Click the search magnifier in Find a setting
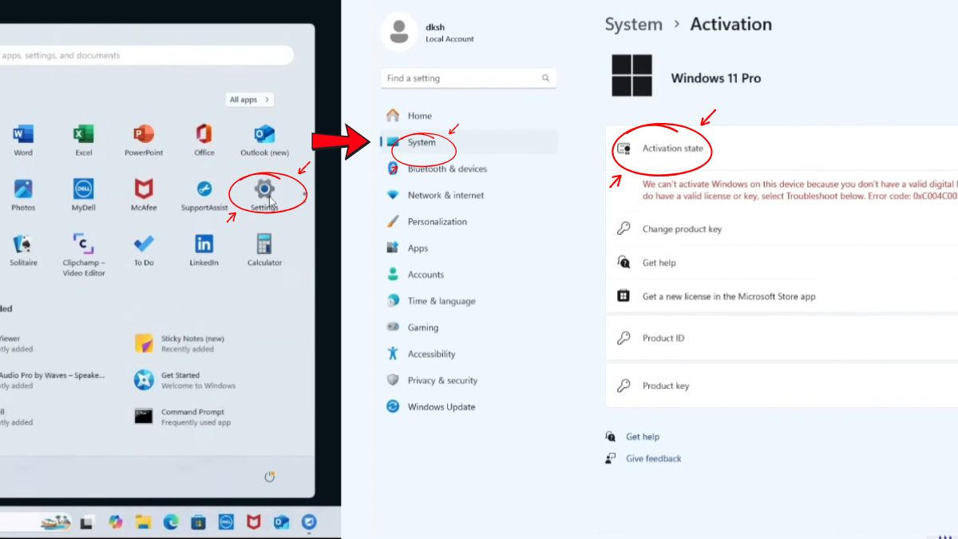This screenshot has height=539, width=958. (546, 78)
